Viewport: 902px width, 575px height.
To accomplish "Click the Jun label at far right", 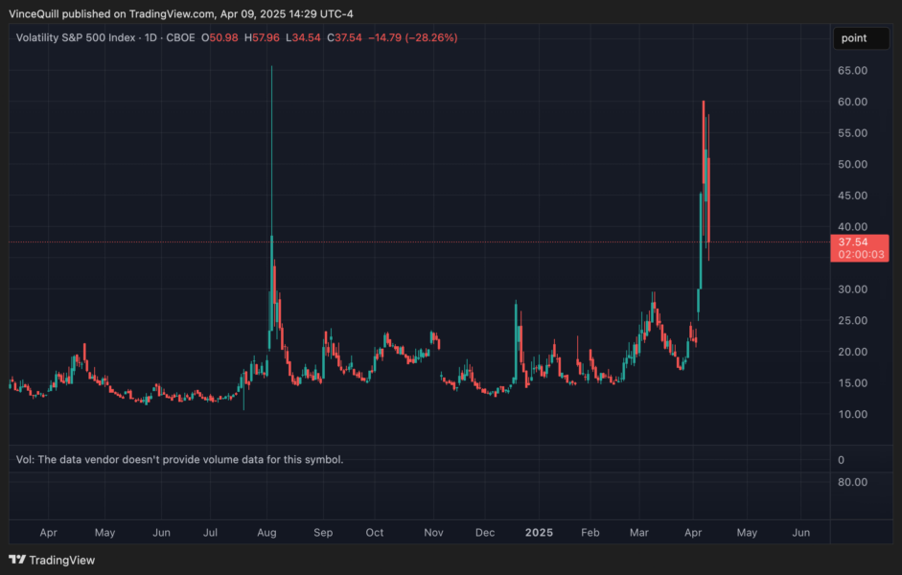I will point(801,532).
